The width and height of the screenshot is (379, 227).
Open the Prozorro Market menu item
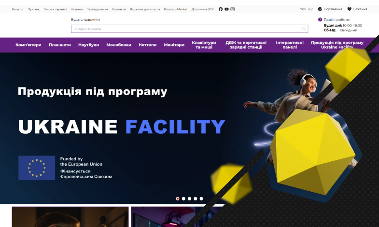click(x=175, y=9)
